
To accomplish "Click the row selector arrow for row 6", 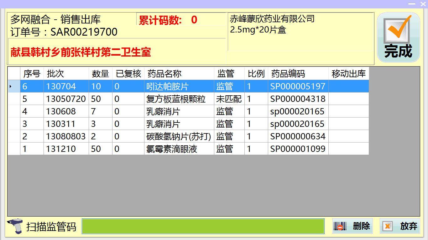I will coord(14,86).
